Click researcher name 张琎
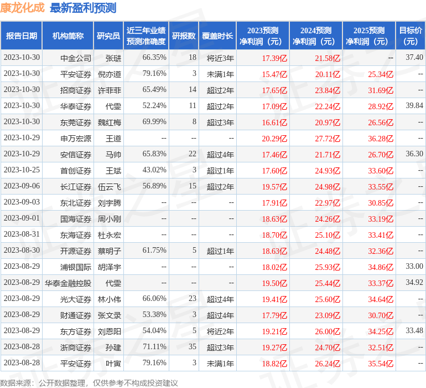This screenshot has height=388, width=426. (113, 58)
